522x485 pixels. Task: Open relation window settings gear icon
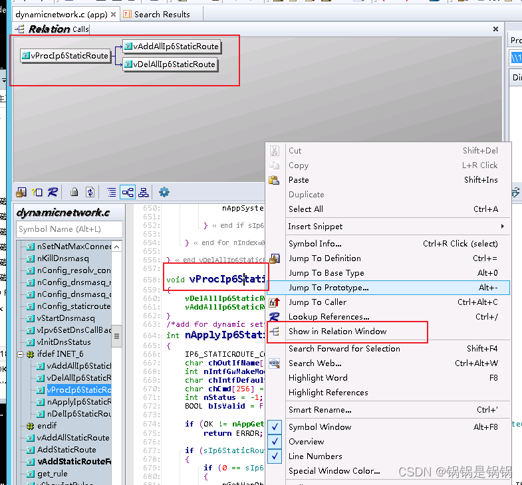(x=164, y=192)
